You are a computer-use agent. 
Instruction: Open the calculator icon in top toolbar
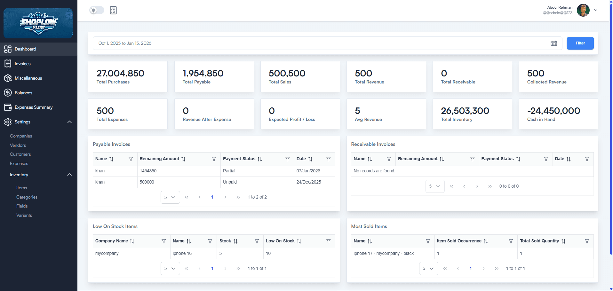coord(113,10)
